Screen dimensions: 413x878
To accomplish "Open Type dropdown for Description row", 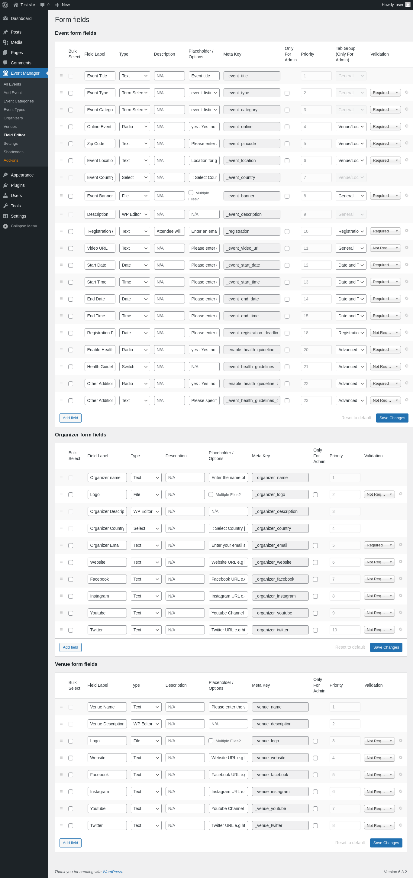I will pos(135,214).
